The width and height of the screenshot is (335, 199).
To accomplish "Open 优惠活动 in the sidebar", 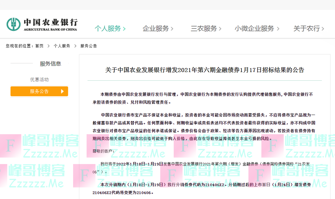I will (x=39, y=80).
